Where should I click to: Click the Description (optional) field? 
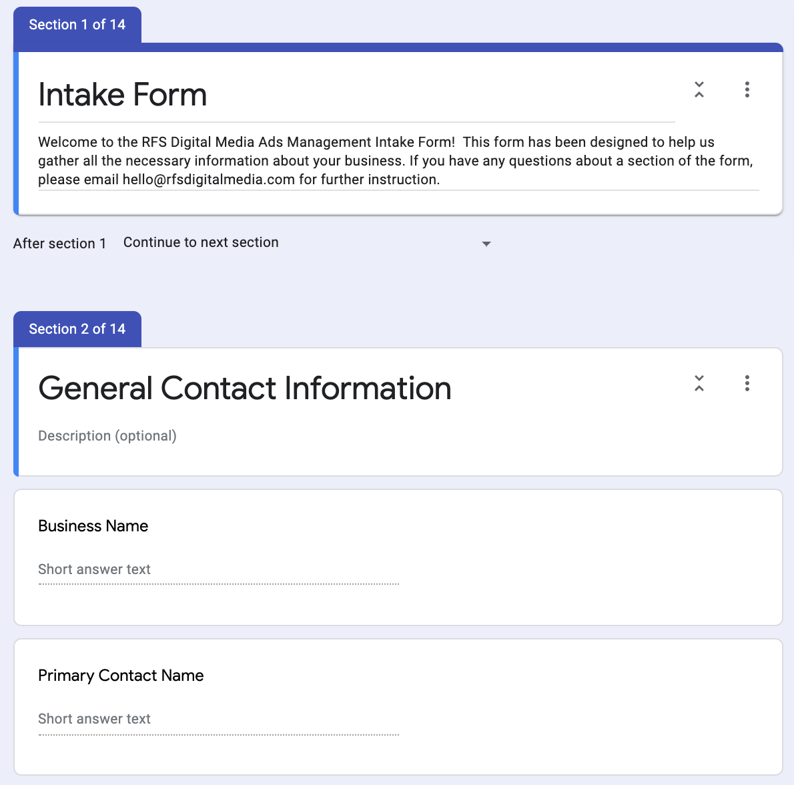tap(107, 436)
